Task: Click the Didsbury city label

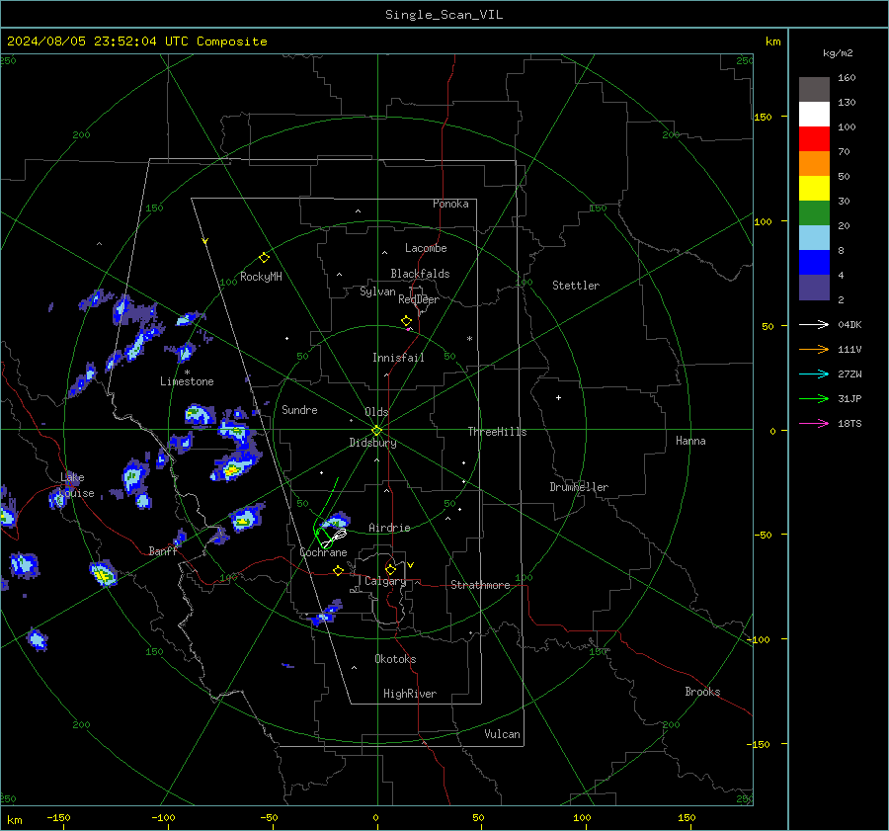Action: 372,443
